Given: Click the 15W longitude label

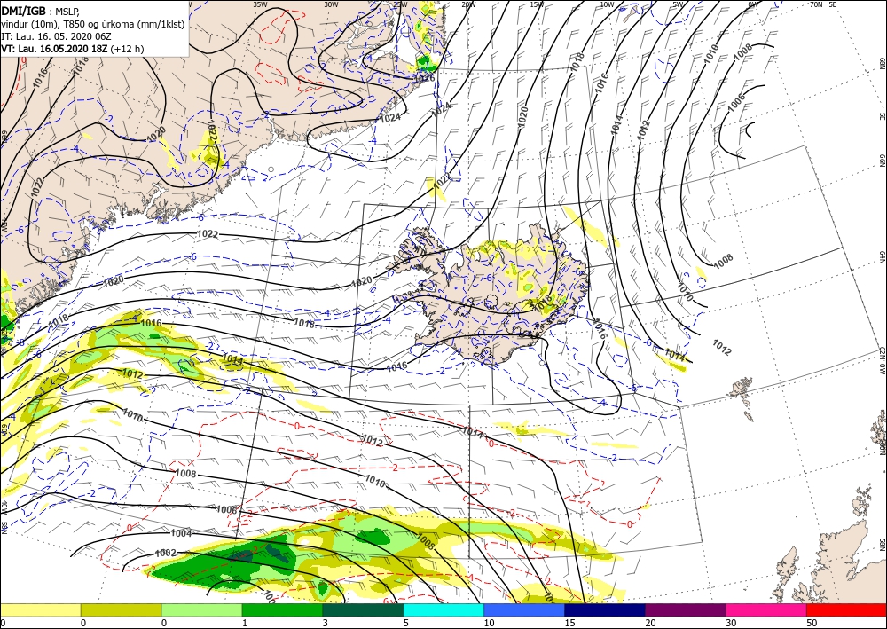Looking at the screenshot, I should pyautogui.click(x=537, y=4).
